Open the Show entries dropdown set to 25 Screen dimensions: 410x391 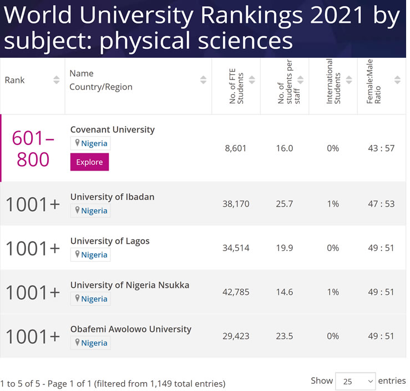tap(355, 382)
